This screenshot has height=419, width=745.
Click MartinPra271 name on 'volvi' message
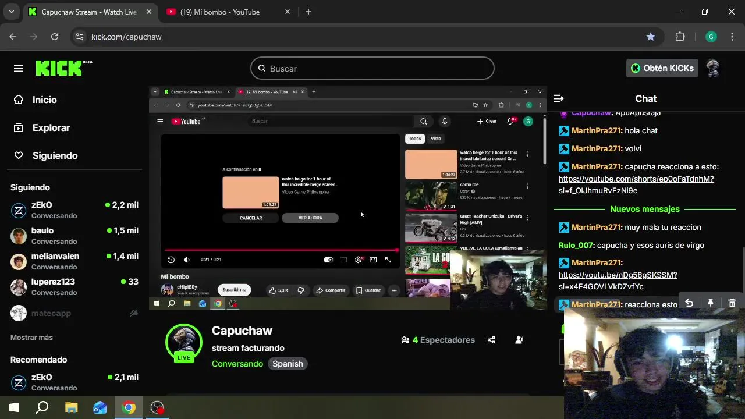(597, 149)
